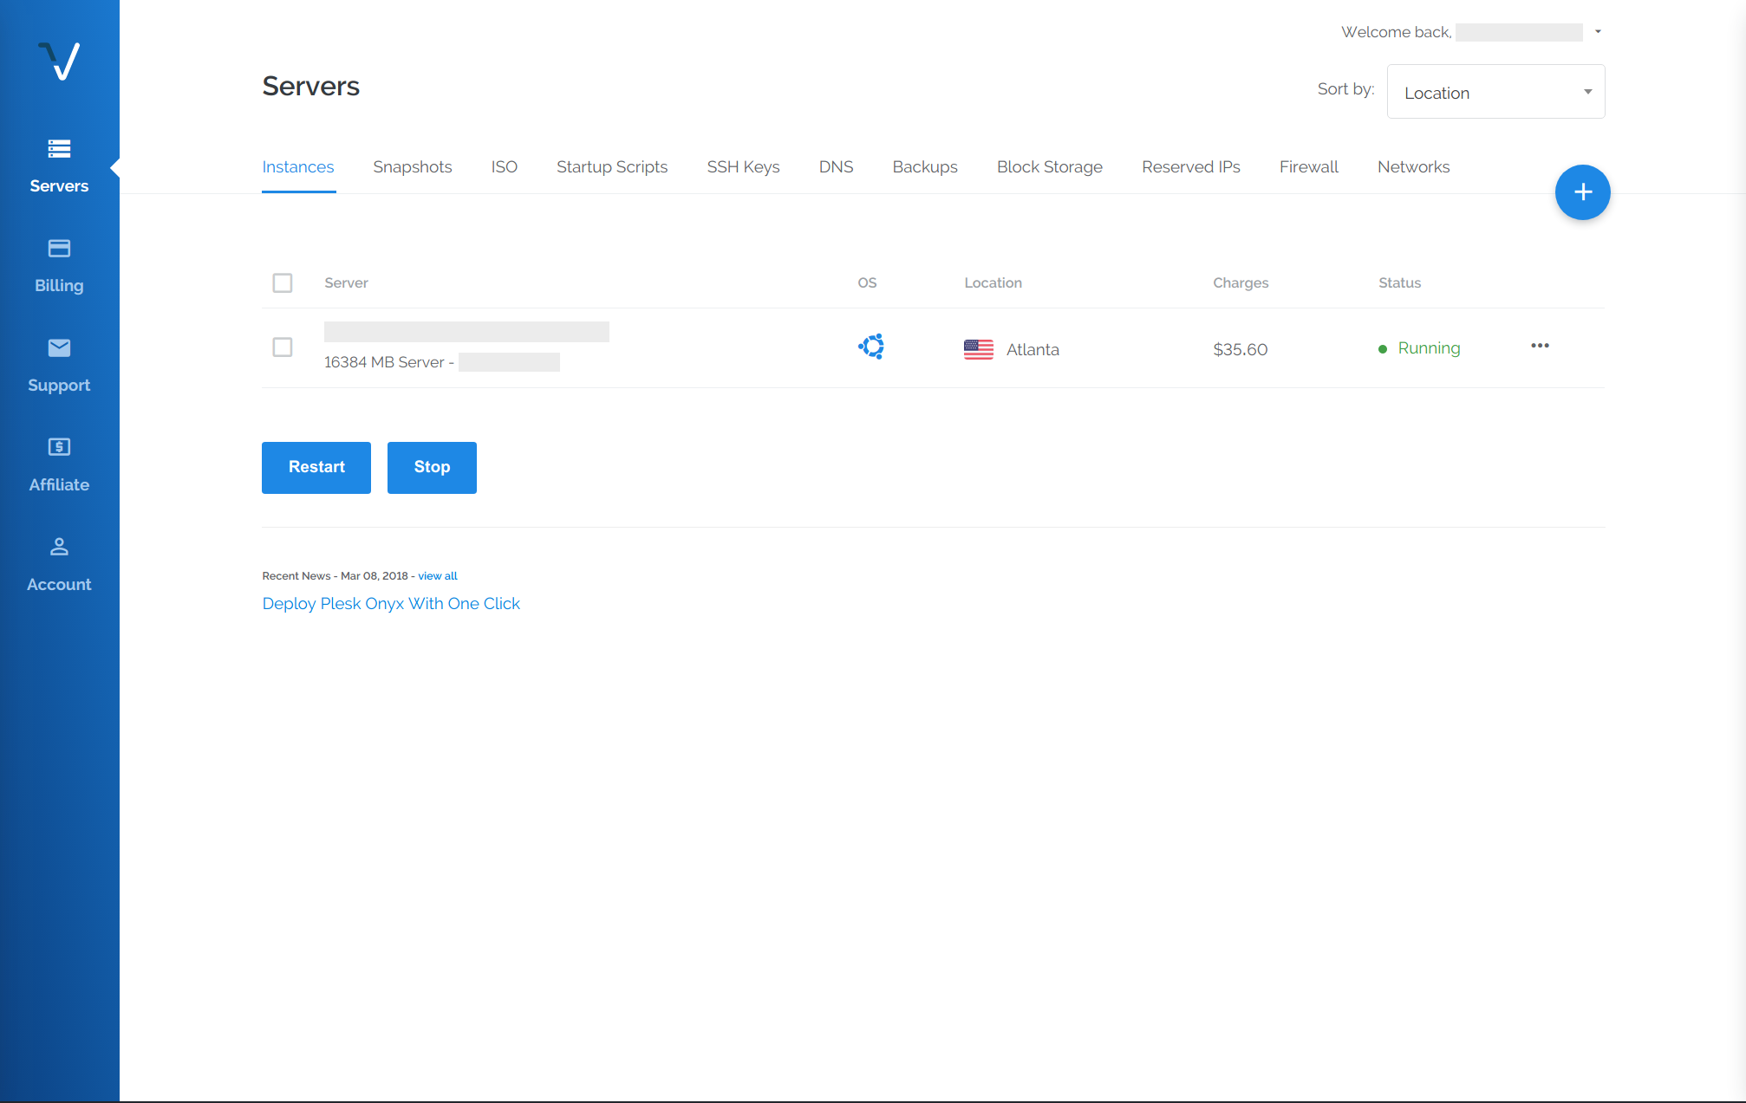Open Affiliate via the dollar icon
Screen dimensions: 1746x1103
point(59,447)
